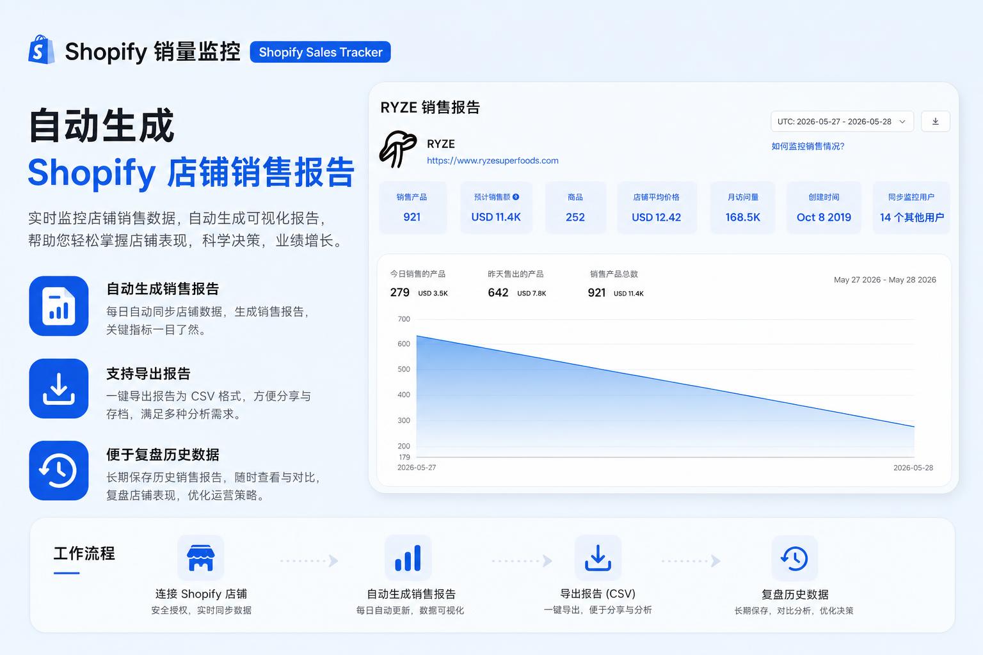
Task: Click the 支持导出报告 feature heading
Action: pyautogui.click(x=148, y=374)
